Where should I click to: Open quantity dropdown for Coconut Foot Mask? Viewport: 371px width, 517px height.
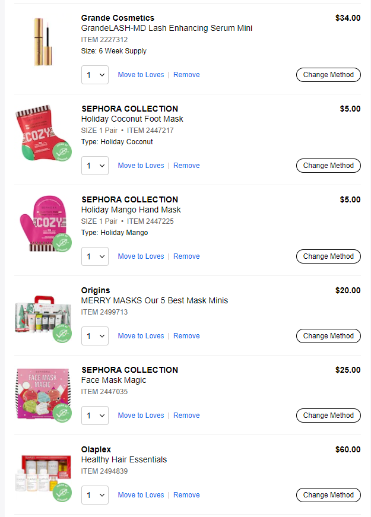(x=95, y=166)
